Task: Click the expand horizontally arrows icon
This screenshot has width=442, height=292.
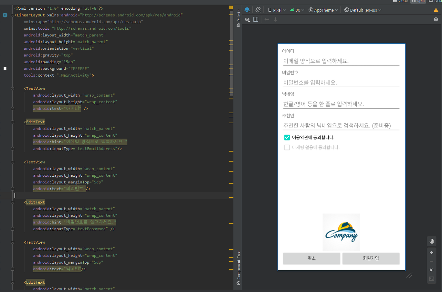Action: [x=267, y=19]
